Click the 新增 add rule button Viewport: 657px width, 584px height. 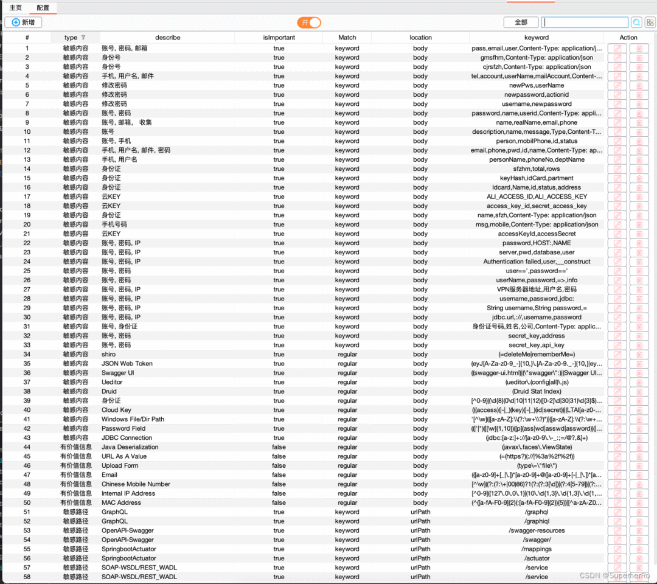(x=24, y=22)
